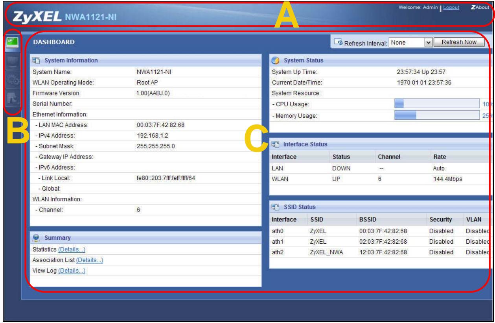Click the Memory Usage progress bar
This screenshot has width=495, height=323.
click(x=437, y=115)
